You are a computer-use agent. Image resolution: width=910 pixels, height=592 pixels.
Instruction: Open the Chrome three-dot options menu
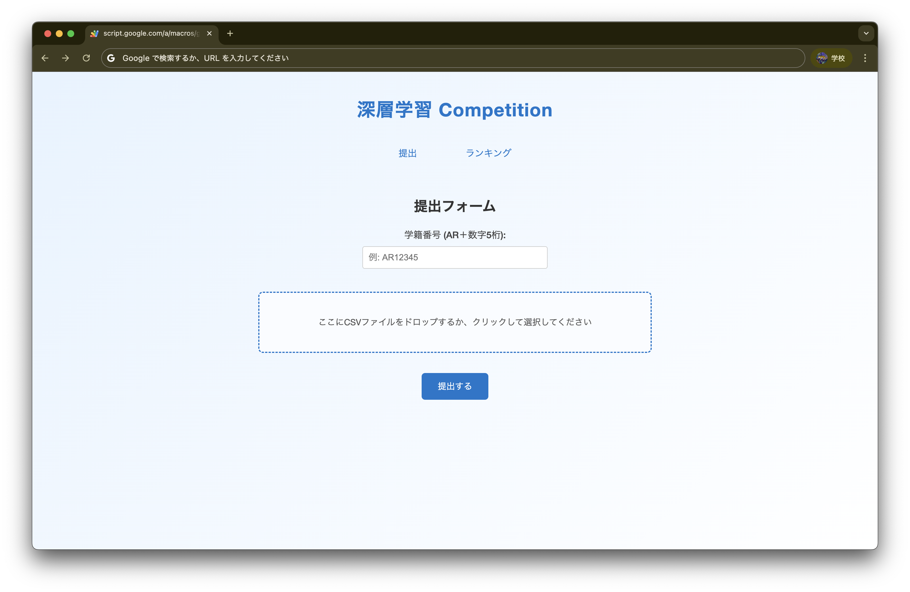click(x=865, y=58)
